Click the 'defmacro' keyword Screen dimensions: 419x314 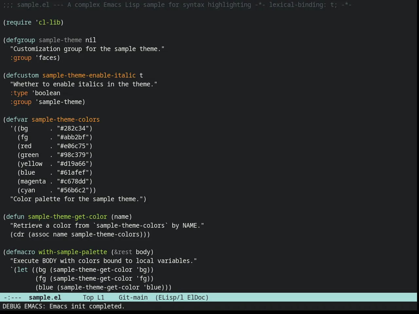pos(21,252)
